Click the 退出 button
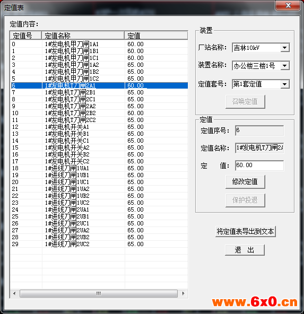 (x=245, y=250)
